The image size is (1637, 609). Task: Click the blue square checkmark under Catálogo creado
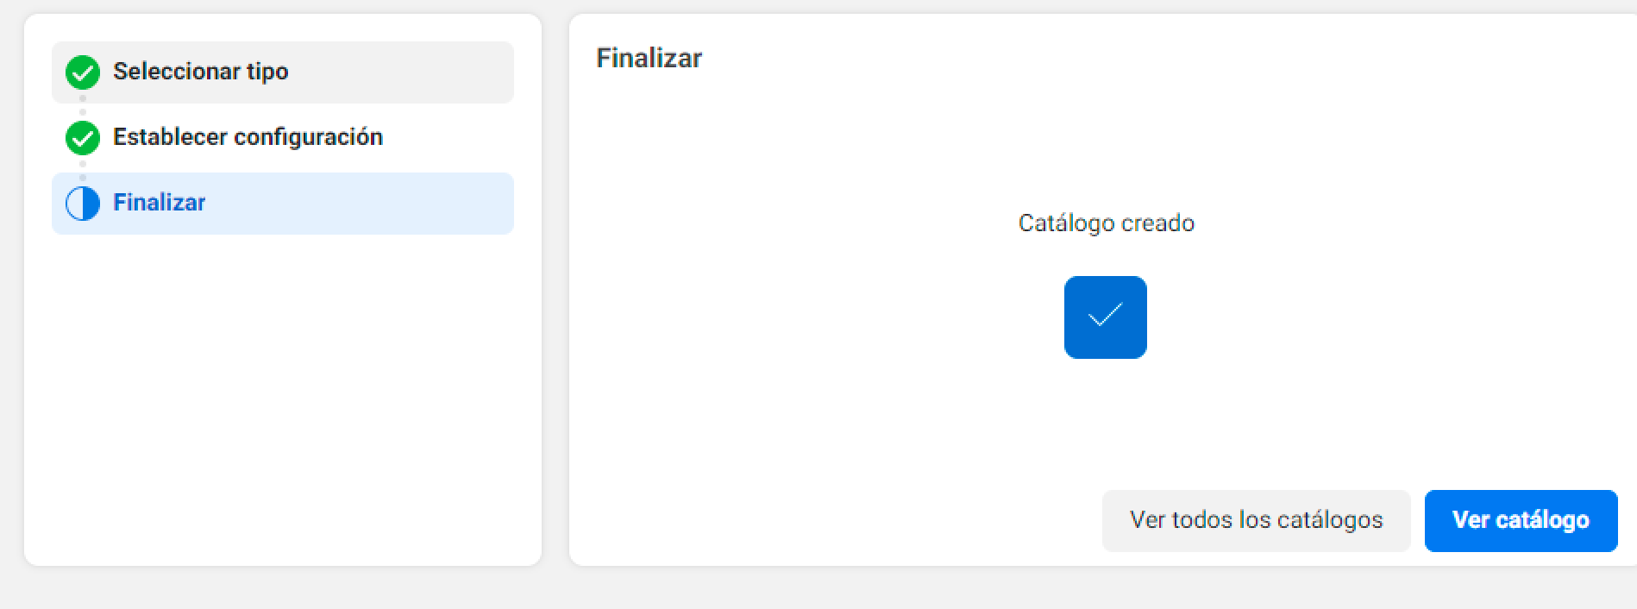pyautogui.click(x=1105, y=317)
